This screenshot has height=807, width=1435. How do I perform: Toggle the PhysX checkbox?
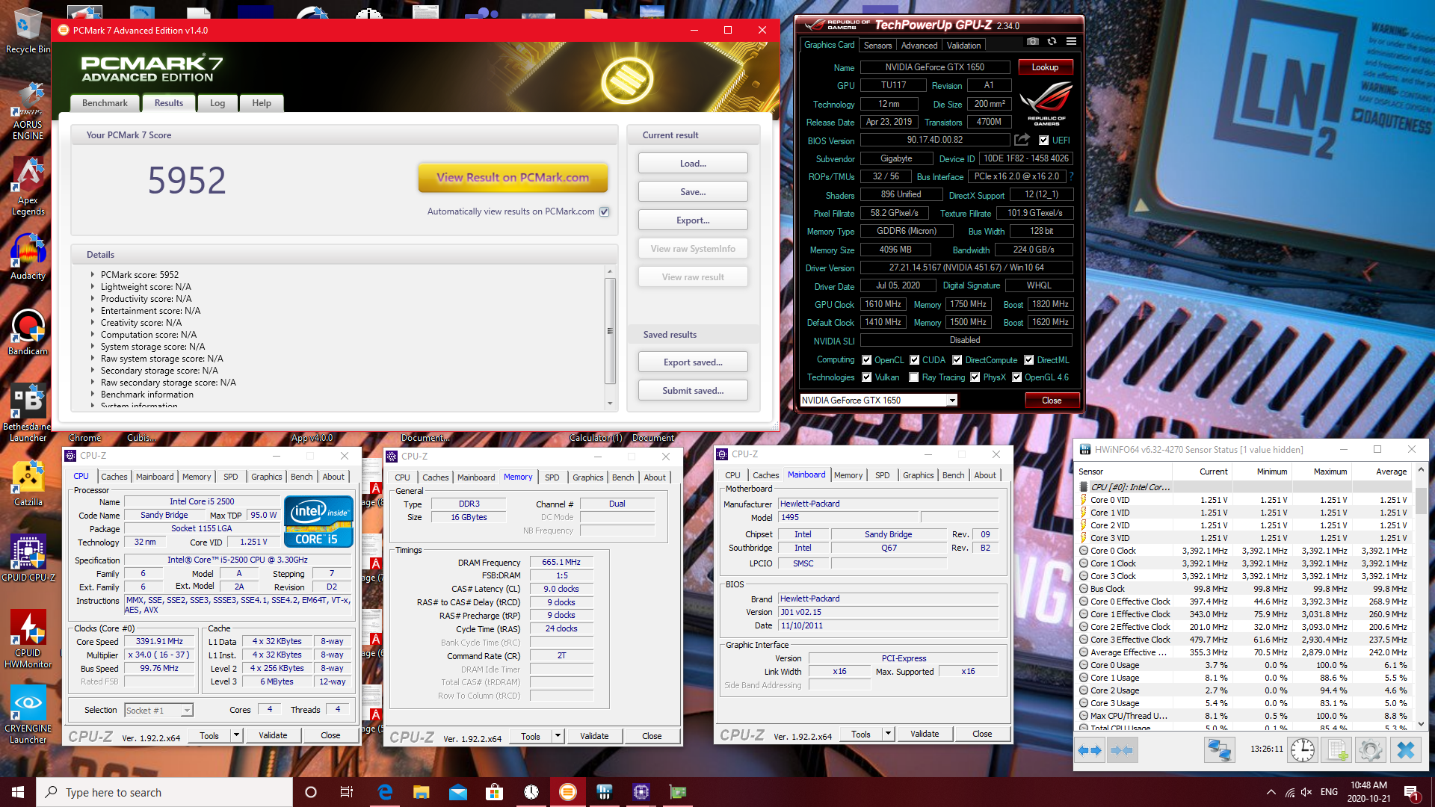pyautogui.click(x=975, y=377)
